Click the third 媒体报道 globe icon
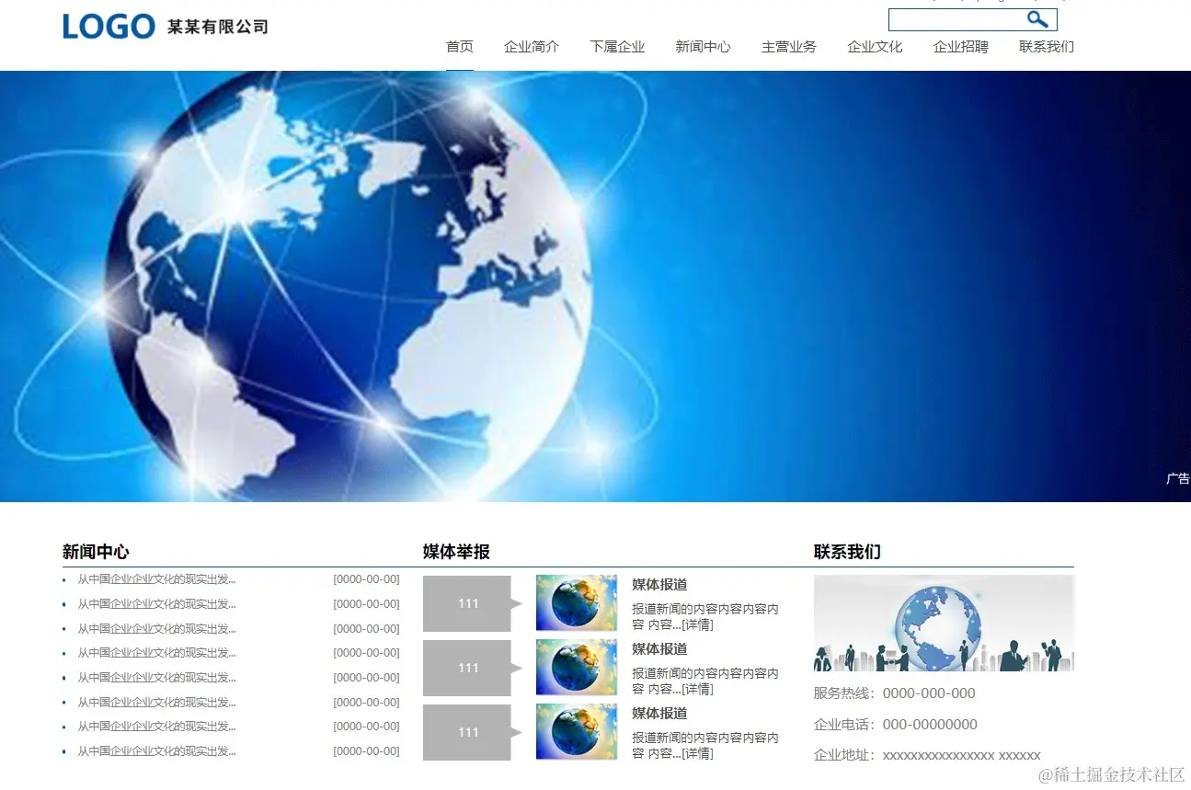This screenshot has height=790, width=1191. (576, 732)
